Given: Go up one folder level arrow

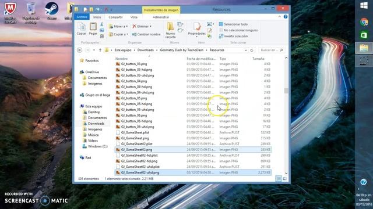Looking at the screenshot, I should (x=100, y=50).
